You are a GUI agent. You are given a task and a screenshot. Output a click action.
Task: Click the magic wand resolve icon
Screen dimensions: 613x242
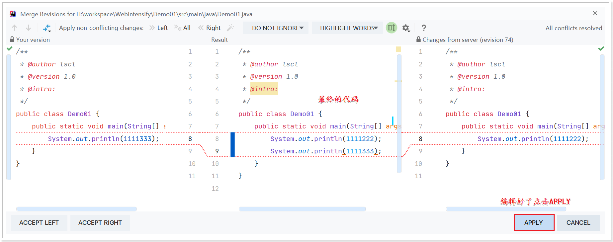(230, 28)
